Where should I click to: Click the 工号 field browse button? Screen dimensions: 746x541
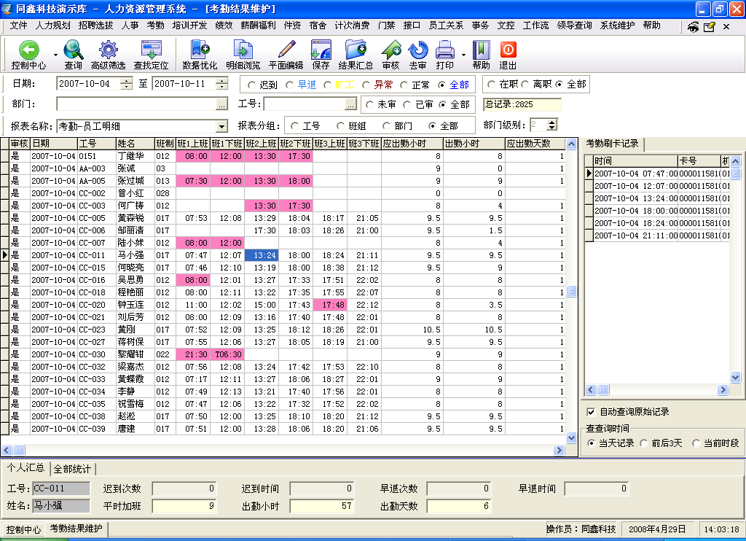pos(350,104)
